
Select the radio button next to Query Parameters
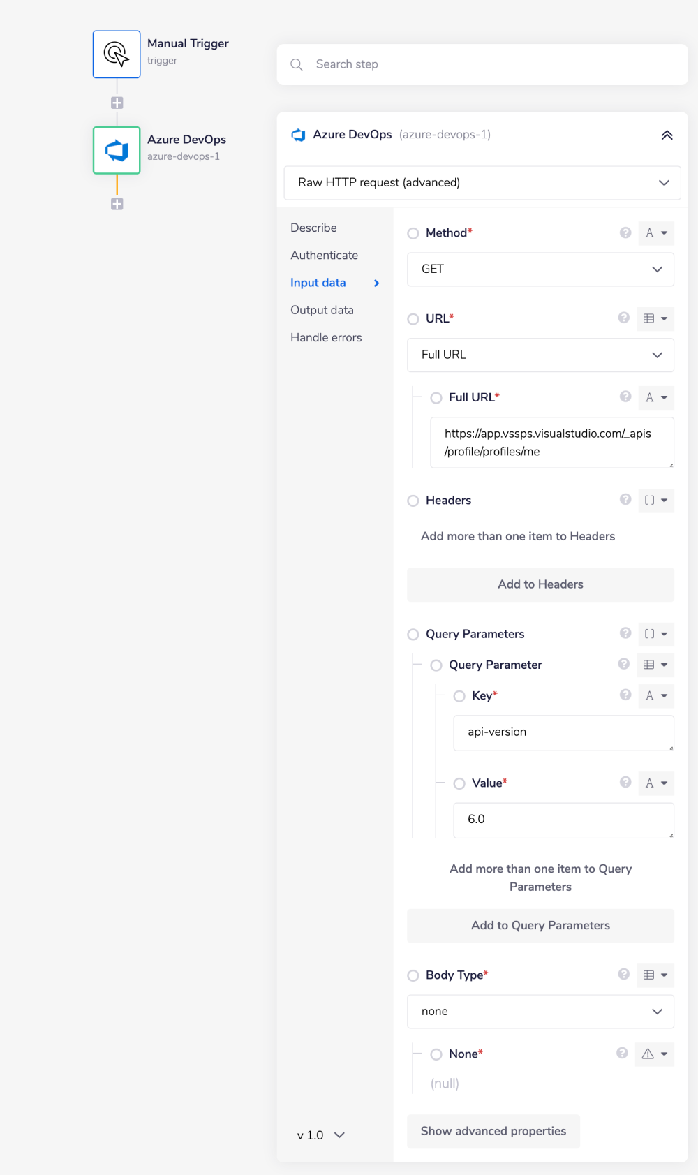click(x=413, y=634)
